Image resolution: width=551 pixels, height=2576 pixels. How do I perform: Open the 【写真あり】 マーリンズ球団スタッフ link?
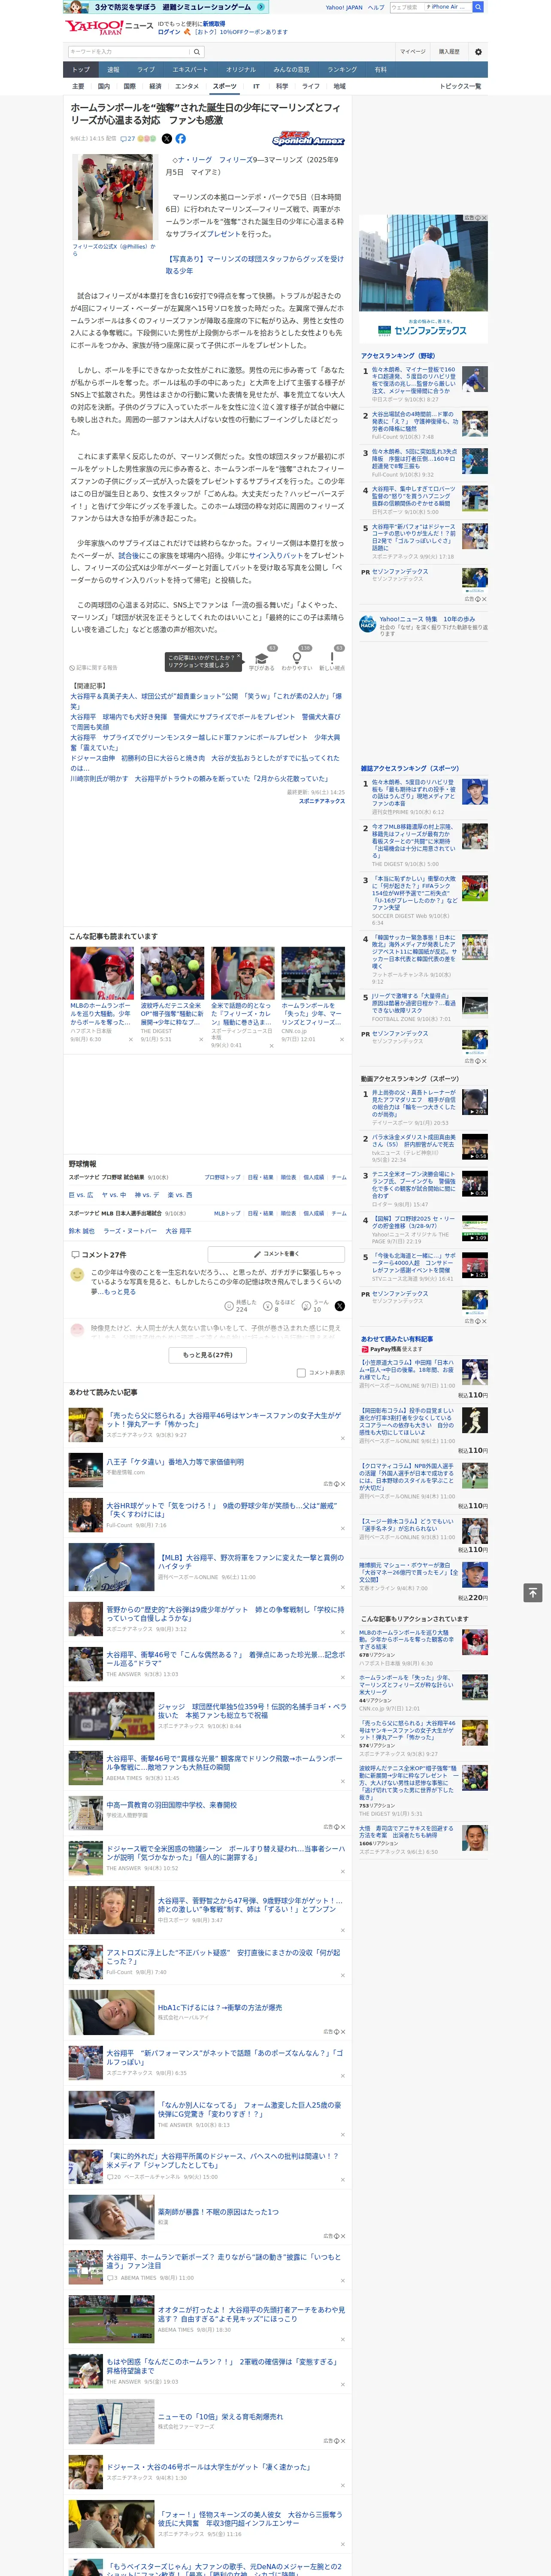click(x=254, y=265)
